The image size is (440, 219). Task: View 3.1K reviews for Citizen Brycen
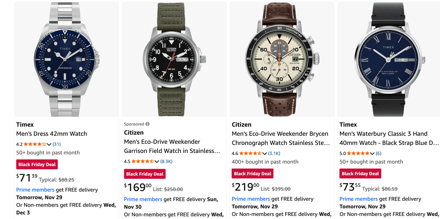[x=274, y=154]
